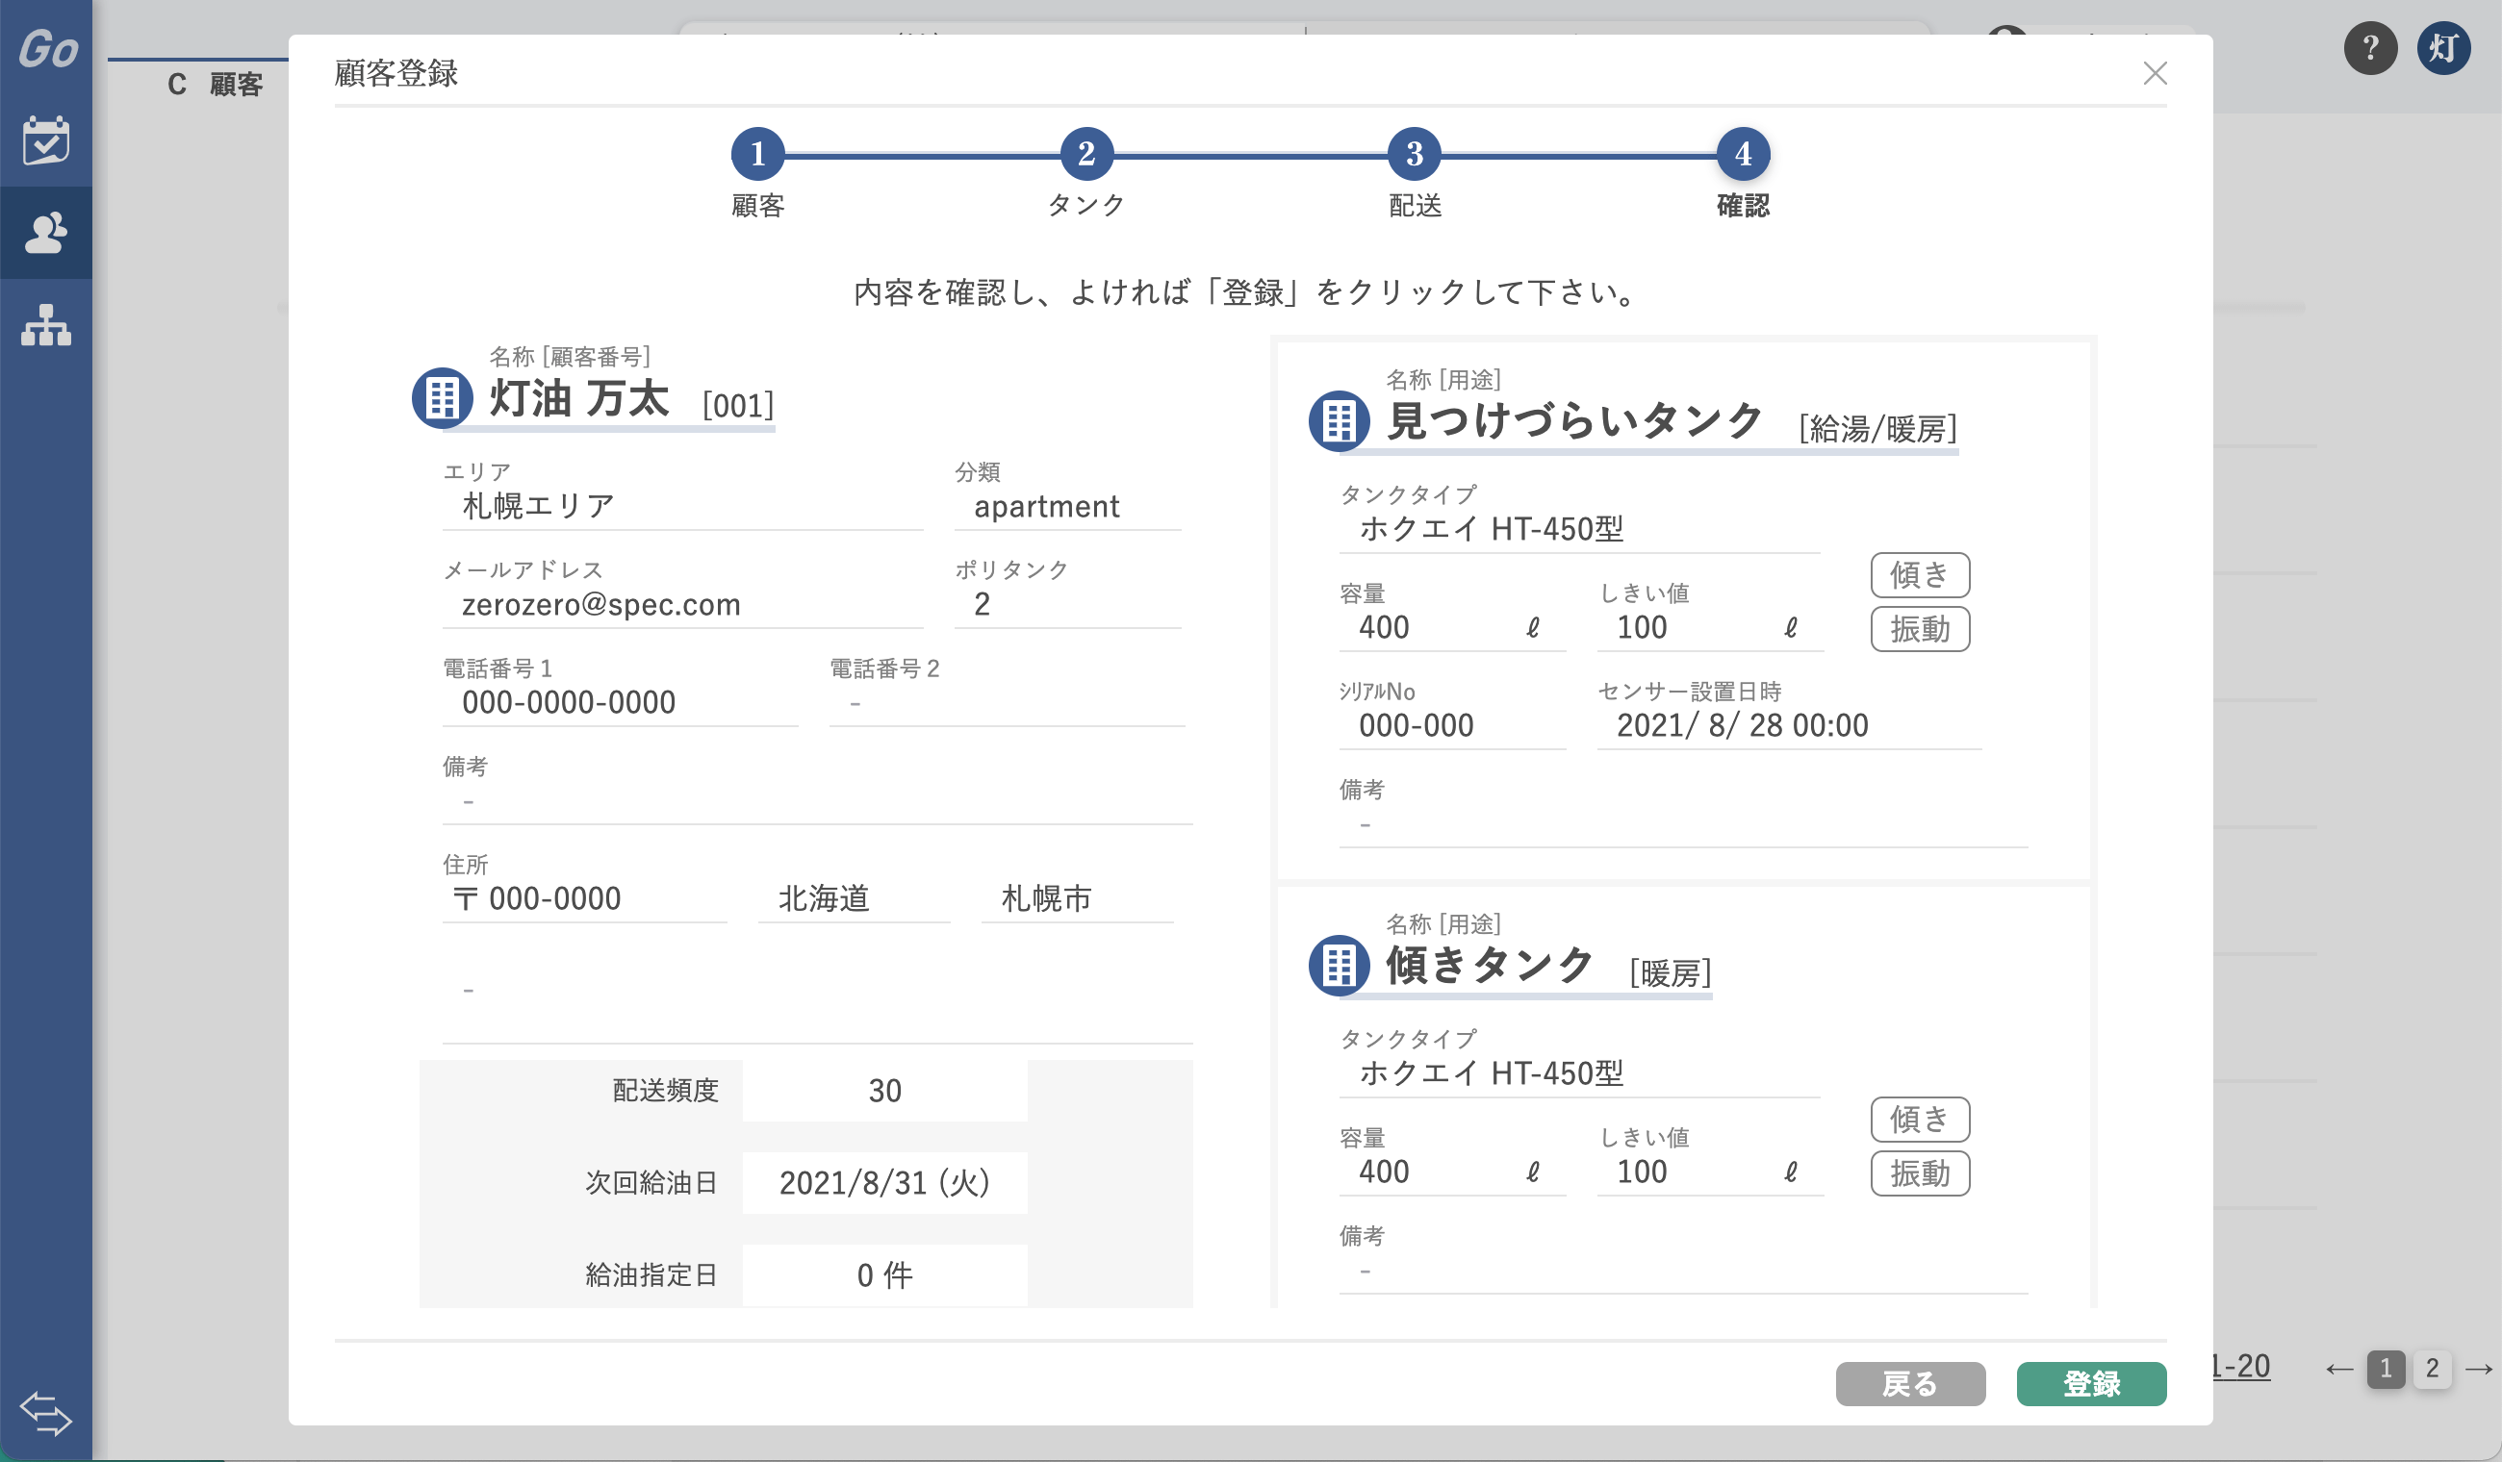Click the building icon beside 灯油 万太

click(x=442, y=398)
